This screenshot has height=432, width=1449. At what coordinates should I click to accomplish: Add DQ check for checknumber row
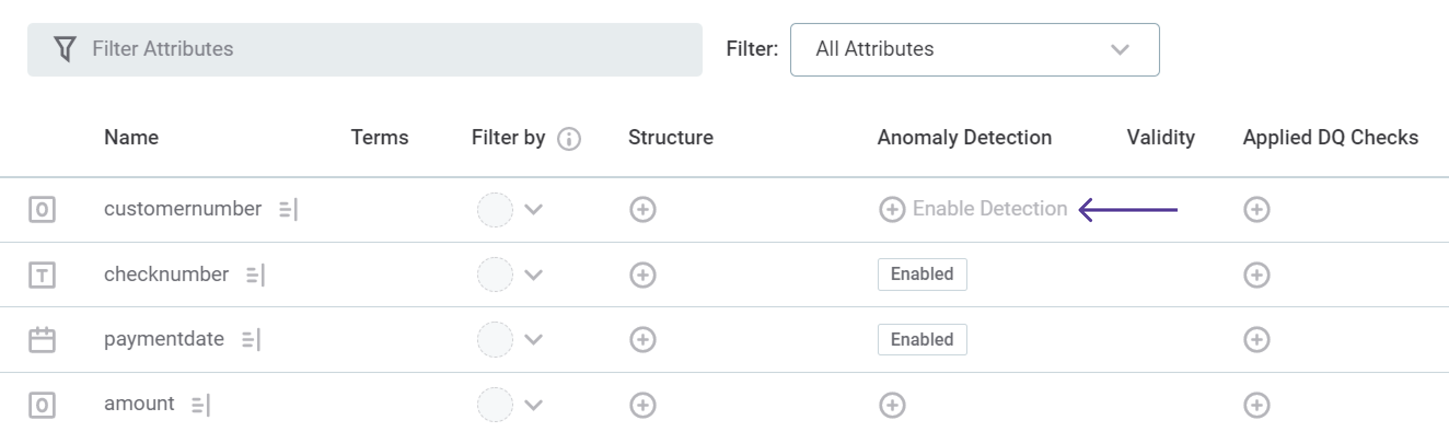(x=1256, y=275)
